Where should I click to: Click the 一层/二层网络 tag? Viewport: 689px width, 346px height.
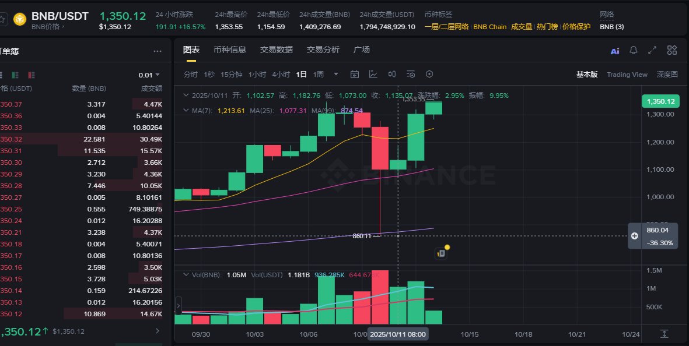[446, 27]
